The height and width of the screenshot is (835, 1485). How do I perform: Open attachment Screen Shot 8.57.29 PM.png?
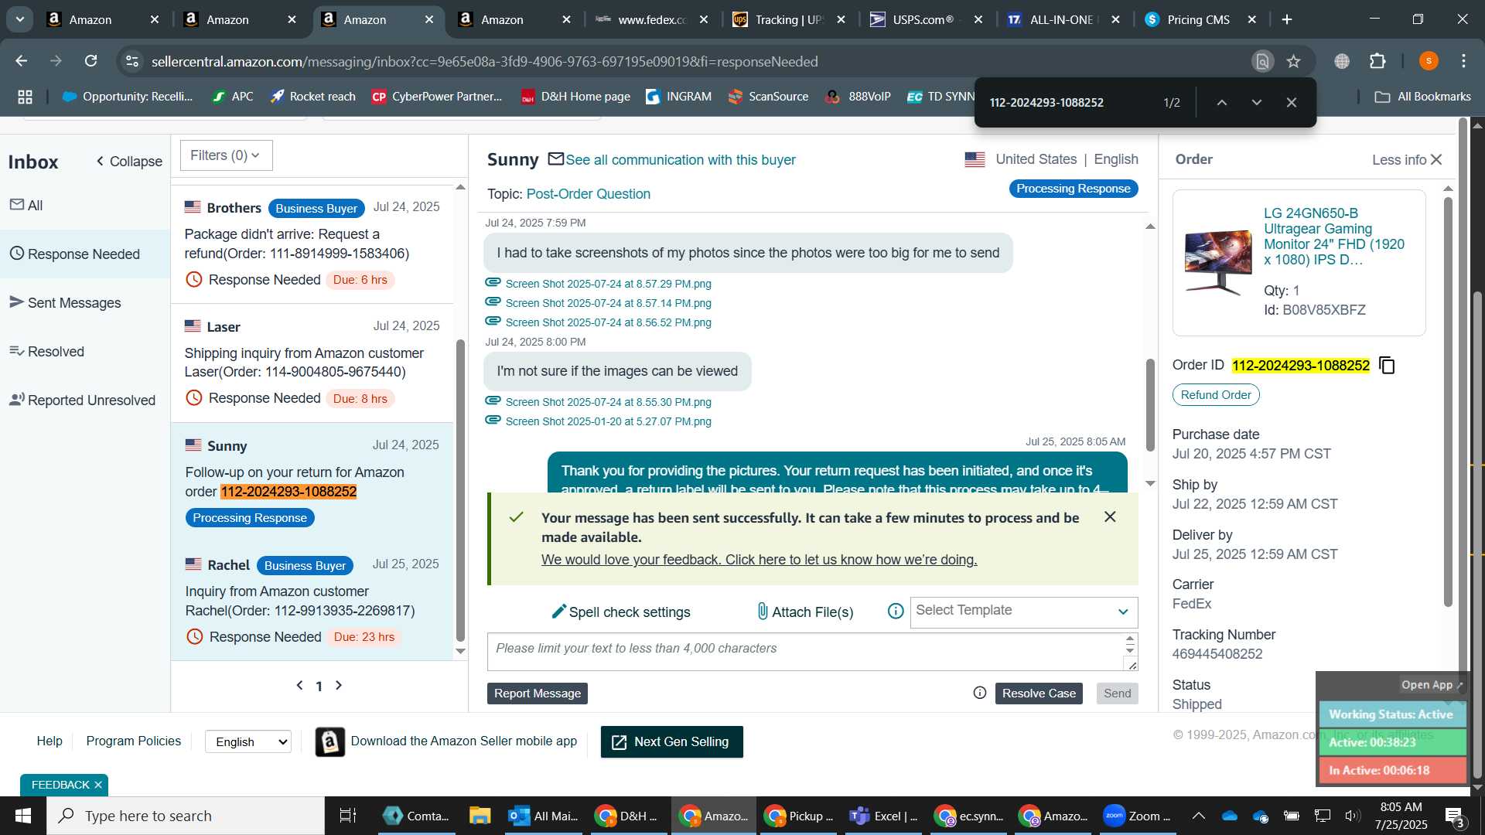608,284
